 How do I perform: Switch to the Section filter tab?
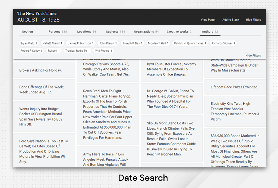[x=29, y=31]
